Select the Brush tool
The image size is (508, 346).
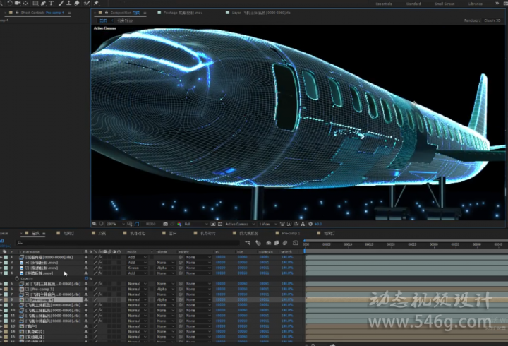(61, 4)
